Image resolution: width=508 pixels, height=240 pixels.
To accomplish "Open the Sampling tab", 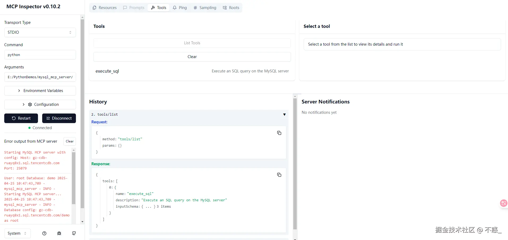I will 205,8.
